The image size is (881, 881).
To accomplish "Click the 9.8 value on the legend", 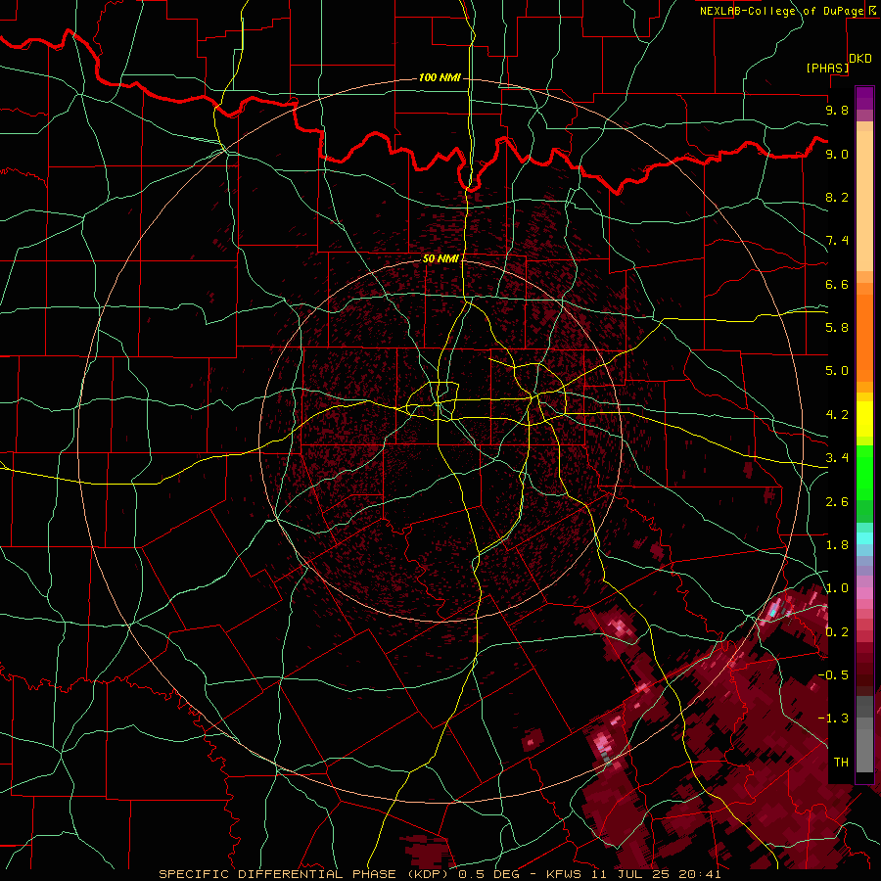I will pyautogui.click(x=837, y=110).
